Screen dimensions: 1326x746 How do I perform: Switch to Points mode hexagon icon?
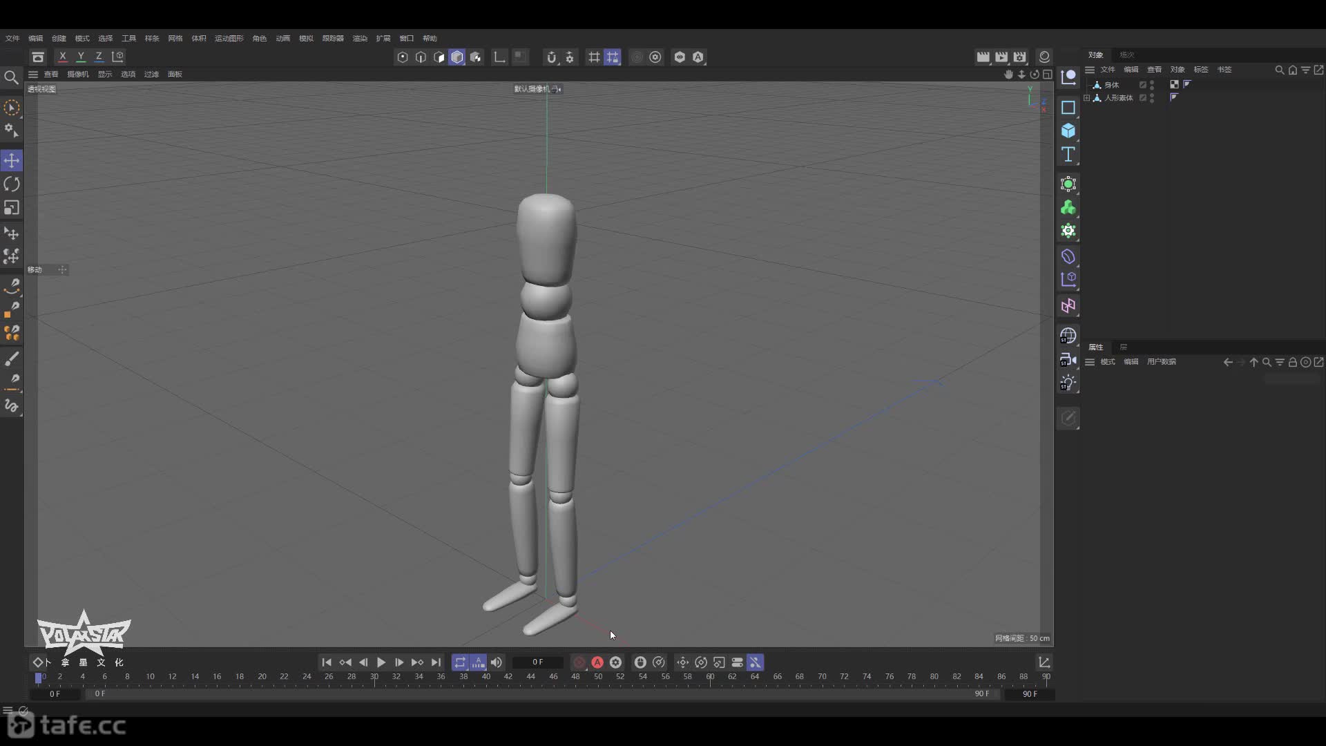pos(403,57)
